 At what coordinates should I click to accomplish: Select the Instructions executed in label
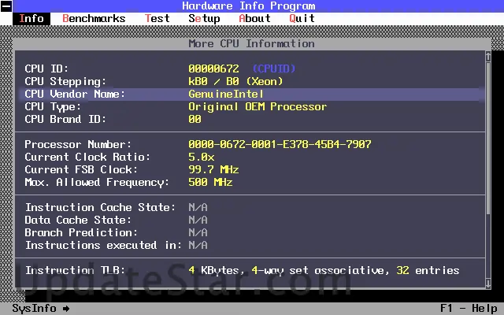pos(103,245)
